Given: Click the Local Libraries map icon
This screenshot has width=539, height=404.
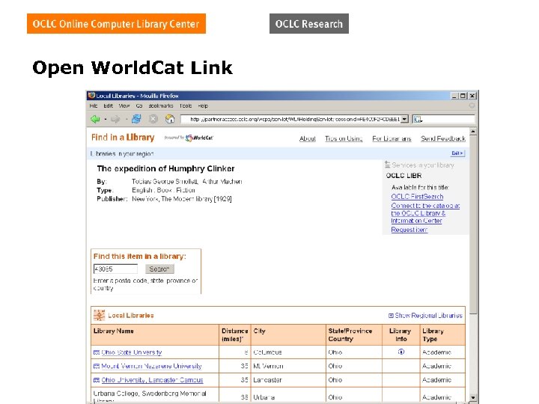Looking at the screenshot, I should [100, 316].
